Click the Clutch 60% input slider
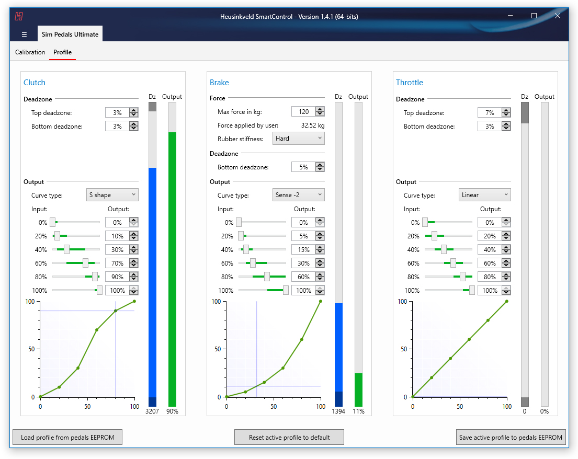The height and width of the screenshot is (459, 578). point(76,263)
